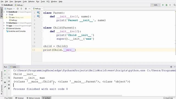Image resolution: width=176 pixels, height=99 pixels.
Task: Toggle soft-wrap in Run console
Action: 9,78
